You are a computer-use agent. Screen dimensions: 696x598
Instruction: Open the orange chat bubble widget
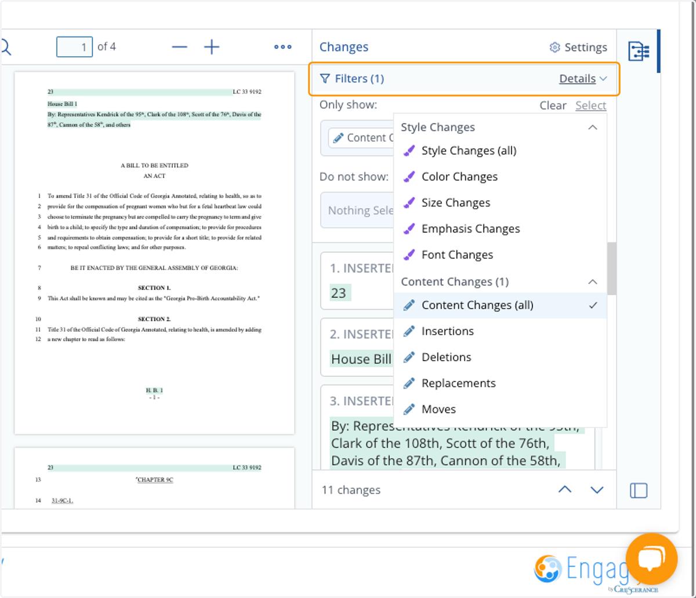tap(651, 559)
